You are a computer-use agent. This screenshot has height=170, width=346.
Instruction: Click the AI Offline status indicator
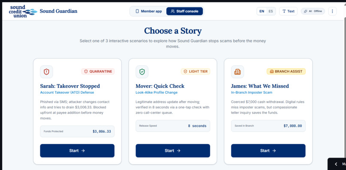pyautogui.click(x=313, y=11)
